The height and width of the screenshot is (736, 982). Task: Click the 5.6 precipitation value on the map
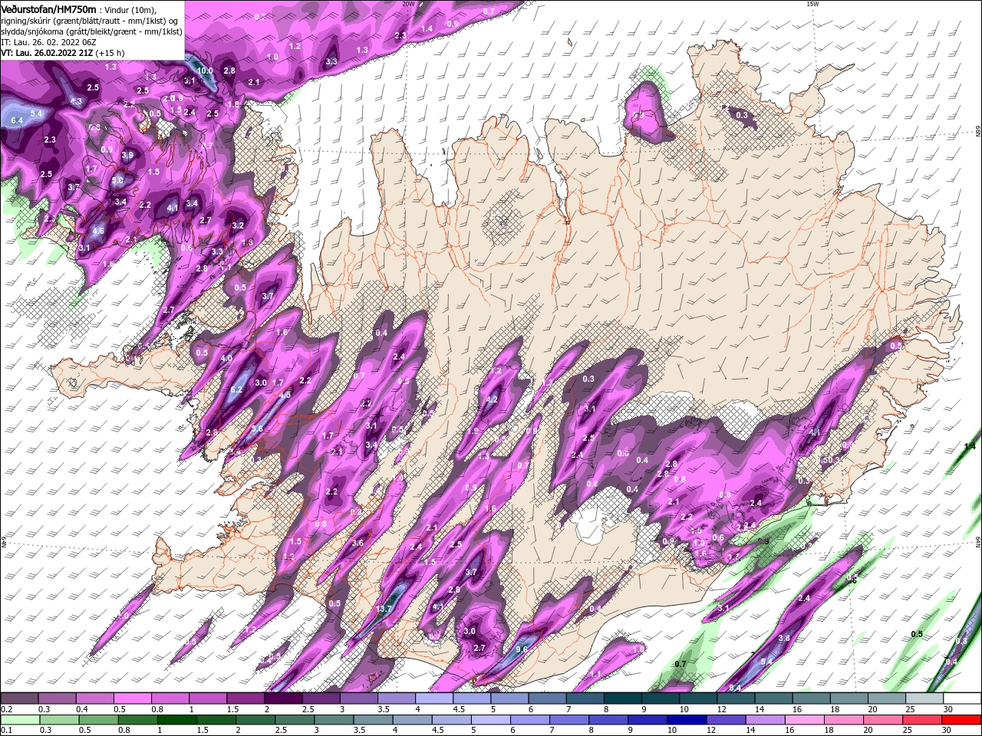257,429
